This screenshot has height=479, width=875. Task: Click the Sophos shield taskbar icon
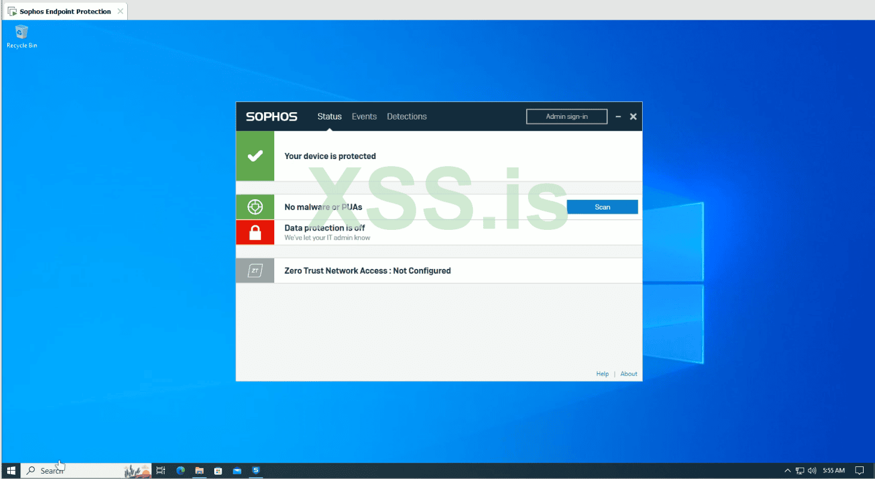(x=256, y=471)
